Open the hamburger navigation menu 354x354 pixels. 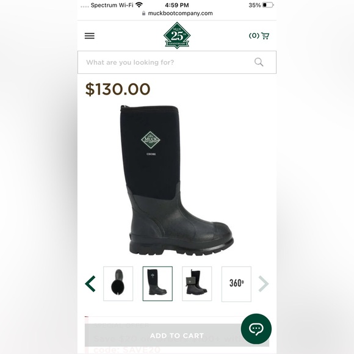tap(90, 35)
